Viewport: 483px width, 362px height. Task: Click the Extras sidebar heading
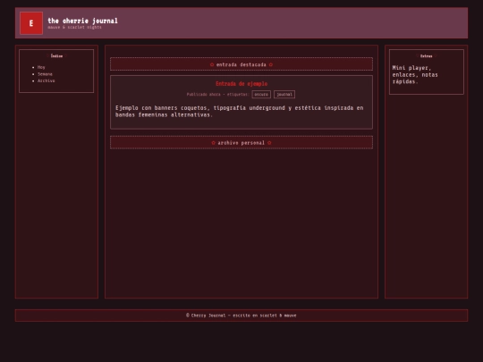point(427,56)
